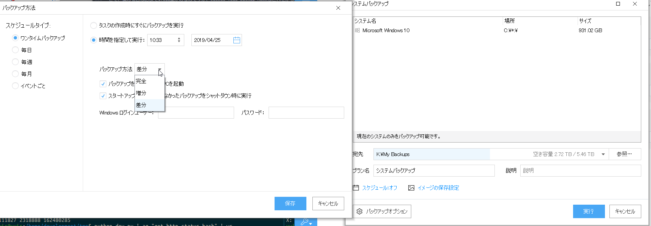Click the gear icon on backup options button
The width and height of the screenshot is (651, 226).
[360, 211]
